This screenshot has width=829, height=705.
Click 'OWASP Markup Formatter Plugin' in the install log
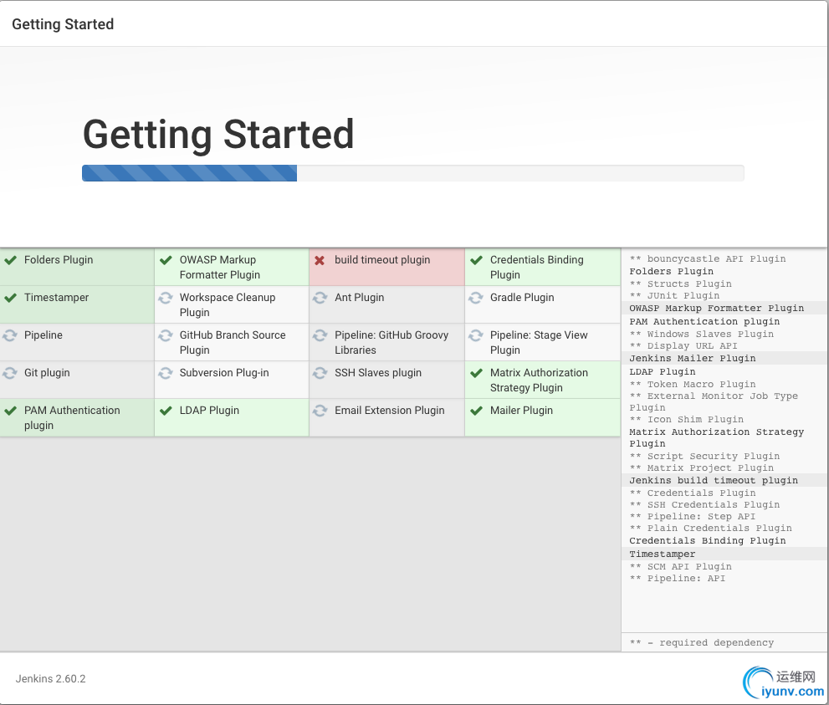716,308
